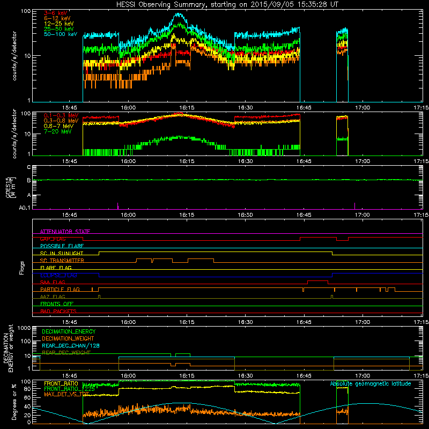The height and width of the screenshot is (429, 429).
Task: Click the DECIMATION ENERGY or weight axis title
Action: 8,348
